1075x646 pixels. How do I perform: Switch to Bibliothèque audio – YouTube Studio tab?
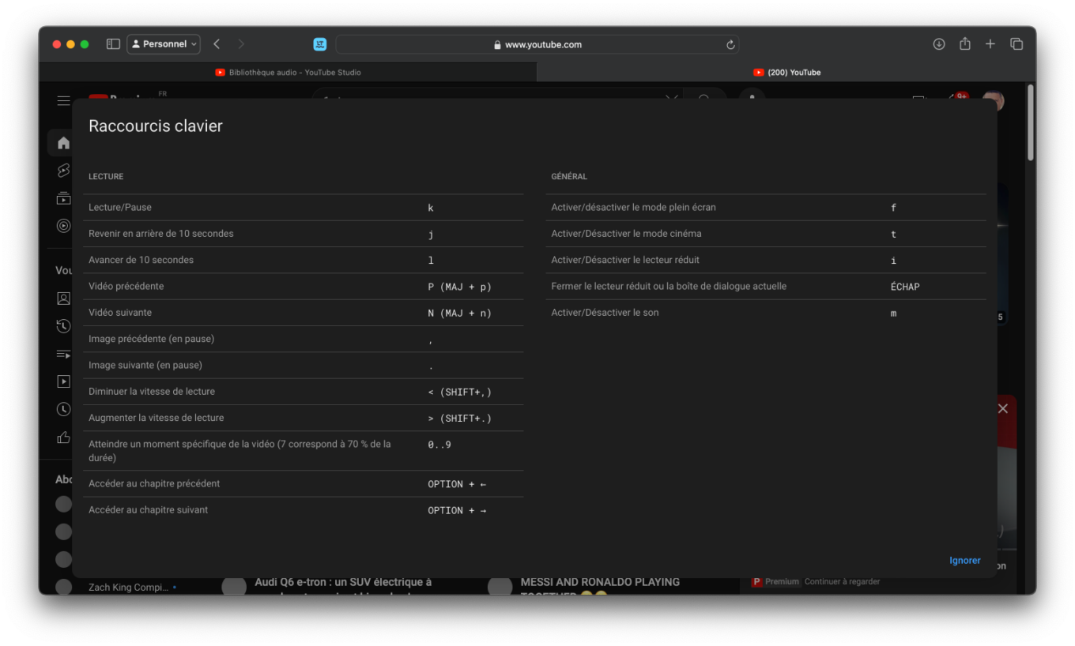click(288, 72)
